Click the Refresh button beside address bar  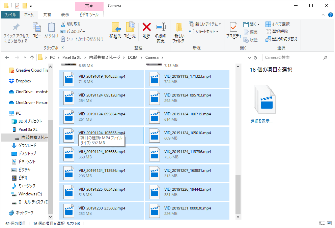(255, 58)
